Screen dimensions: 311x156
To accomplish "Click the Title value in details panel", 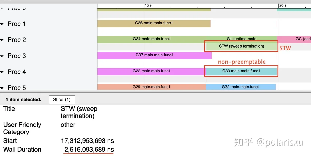I will tap(79, 112).
